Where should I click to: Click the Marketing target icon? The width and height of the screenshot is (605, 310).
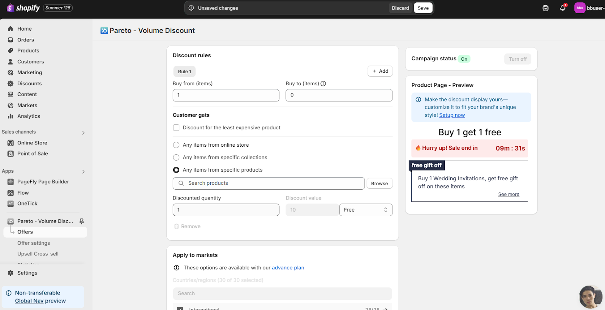(11, 72)
